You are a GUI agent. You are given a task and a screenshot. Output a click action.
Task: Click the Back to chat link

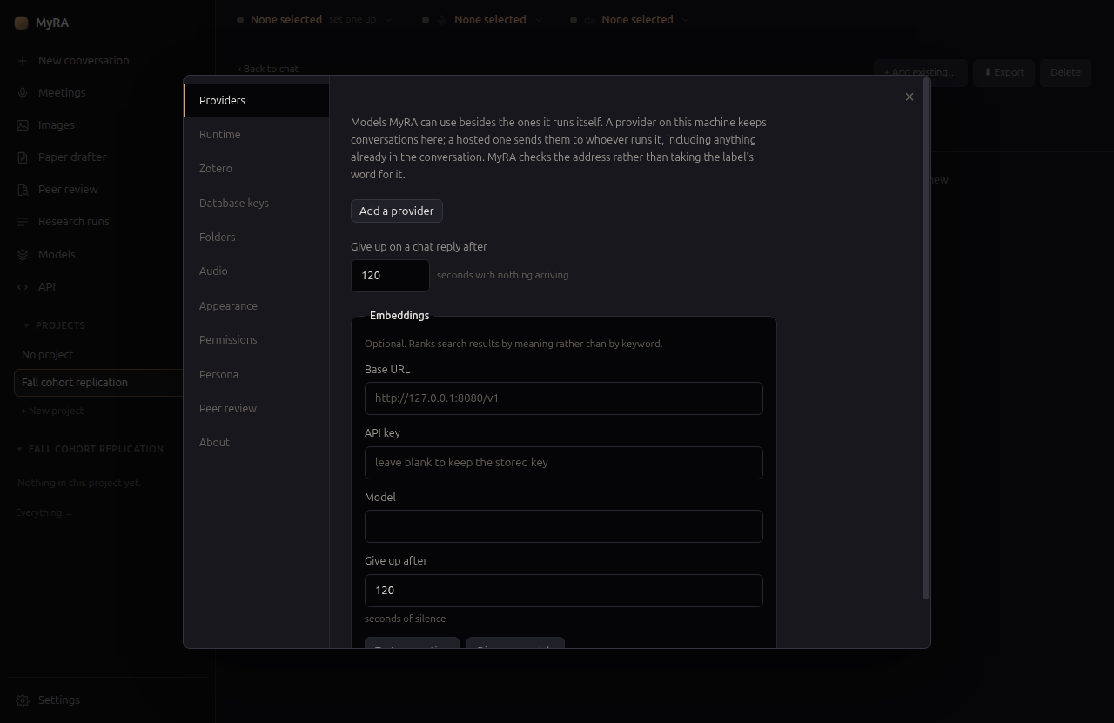click(268, 69)
